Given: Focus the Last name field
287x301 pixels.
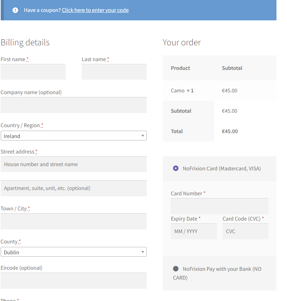Looking at the screenshot, I should point(114,72).
